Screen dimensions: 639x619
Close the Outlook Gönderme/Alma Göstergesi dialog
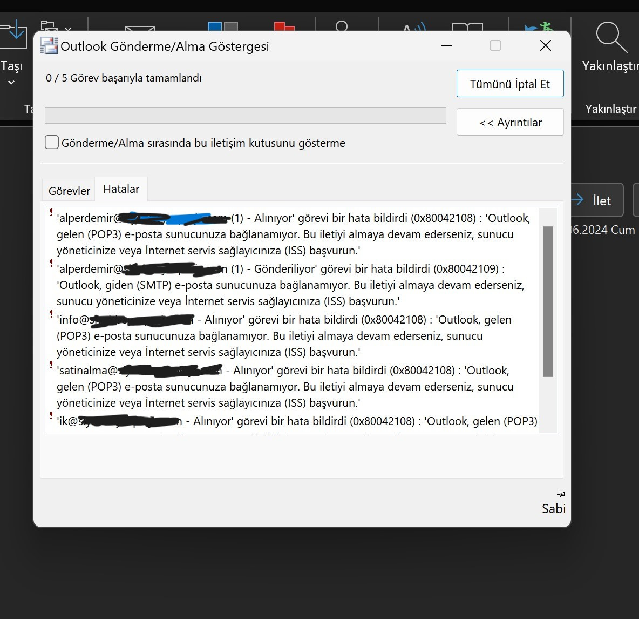[546, 45]
